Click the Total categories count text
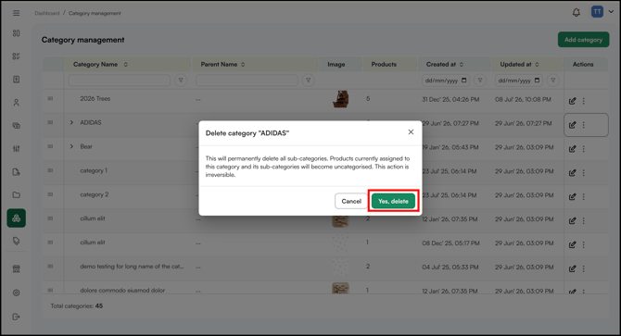Viewport: 621px width, 336px height. point(76,306)
